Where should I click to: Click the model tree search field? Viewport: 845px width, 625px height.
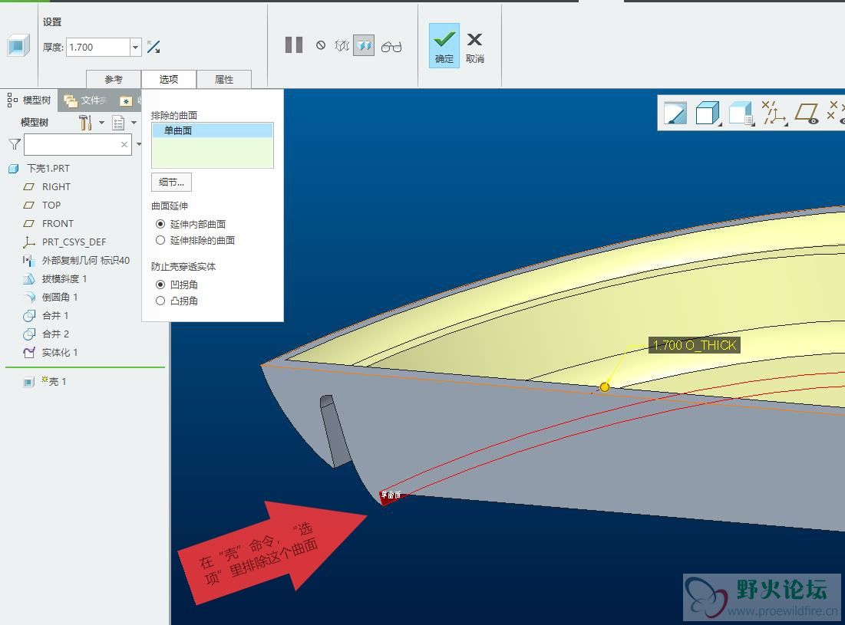(x=78, y=144)
